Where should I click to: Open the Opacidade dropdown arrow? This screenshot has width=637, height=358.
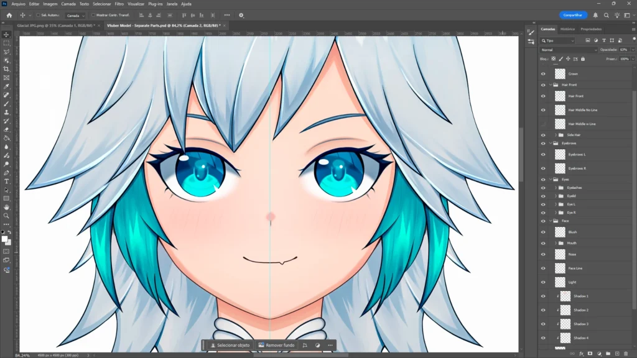point(632,49)
